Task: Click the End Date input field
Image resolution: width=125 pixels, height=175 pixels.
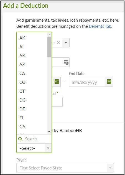Action: tap(87, 82)
